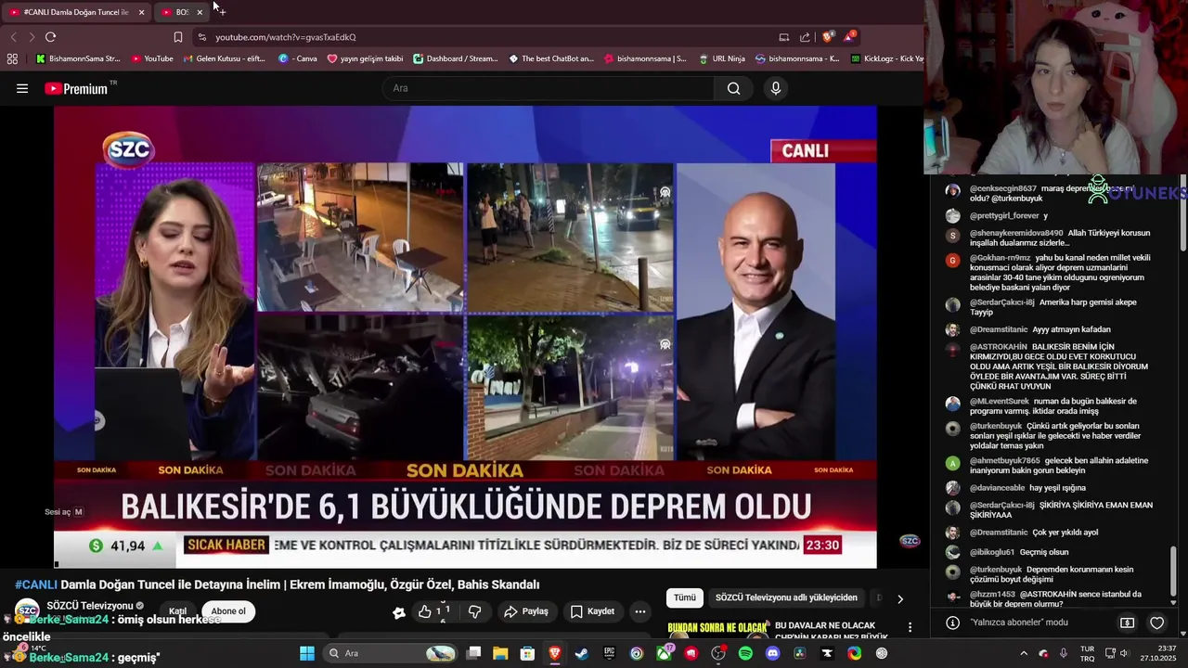This screenshot has width=1188, height=668.
Task: Click the Katıl join button
Action: click(x=177, y=611)
